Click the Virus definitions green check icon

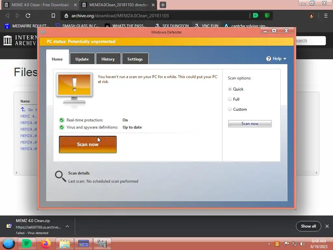pos(61,127)
